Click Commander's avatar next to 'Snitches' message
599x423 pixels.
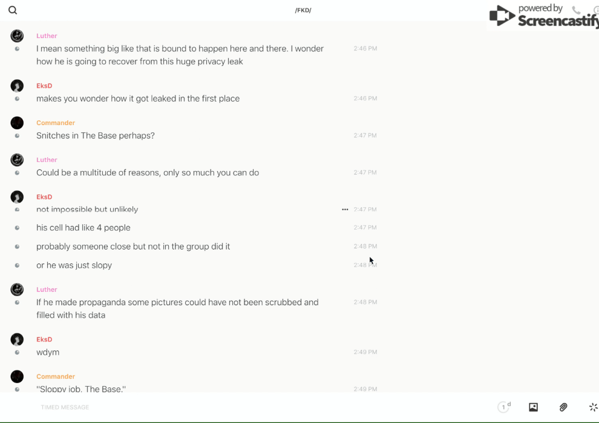click(x=17, y=123)
